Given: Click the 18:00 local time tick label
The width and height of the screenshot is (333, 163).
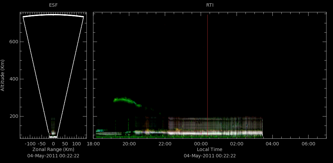Looking at the screenshot, I should point(94,144).
